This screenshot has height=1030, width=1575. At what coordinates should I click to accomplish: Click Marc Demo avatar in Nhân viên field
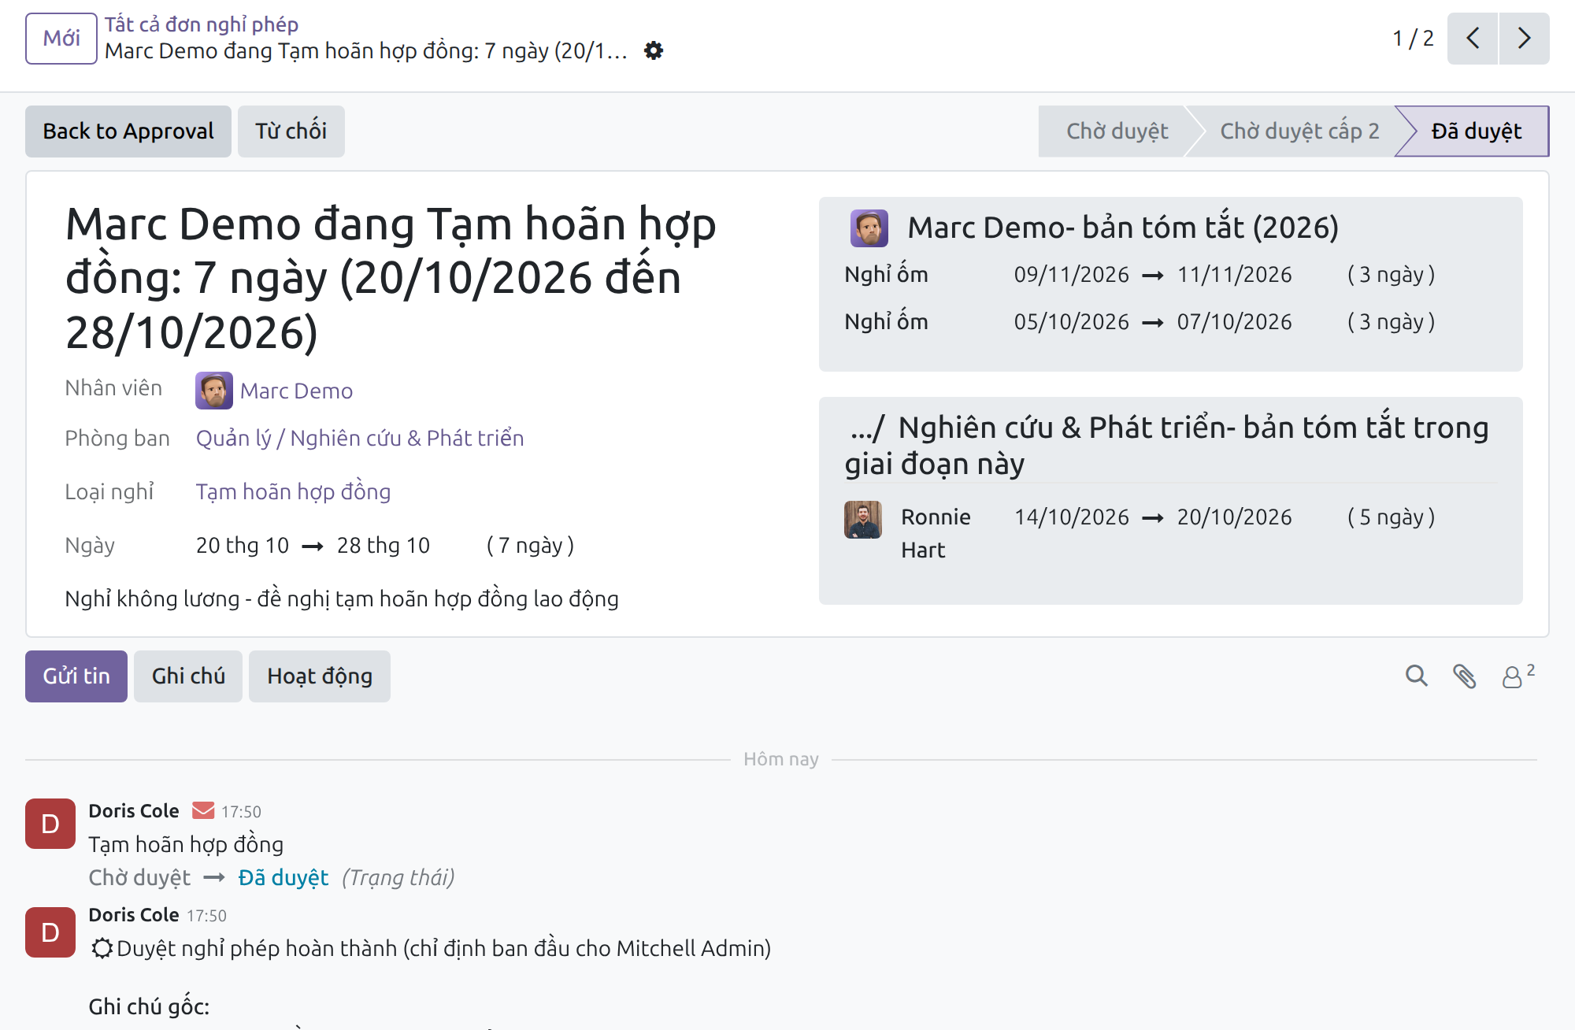click(x=214, y=391)
